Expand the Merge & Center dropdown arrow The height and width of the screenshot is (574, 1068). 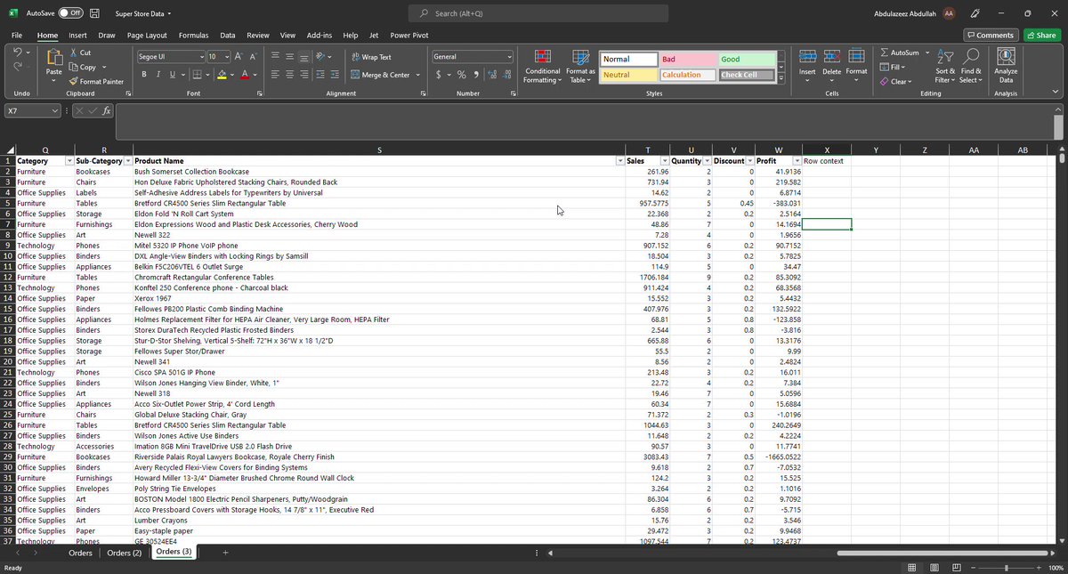coord(417,75)
